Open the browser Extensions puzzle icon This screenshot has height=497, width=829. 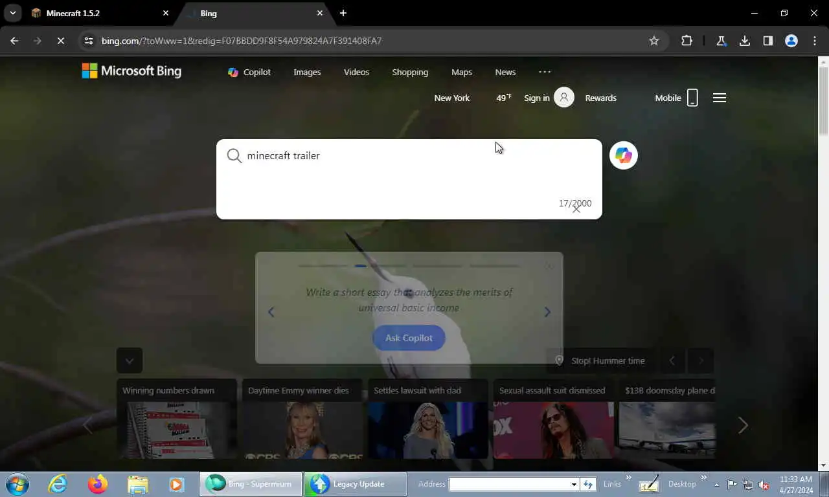click(687, 41)
